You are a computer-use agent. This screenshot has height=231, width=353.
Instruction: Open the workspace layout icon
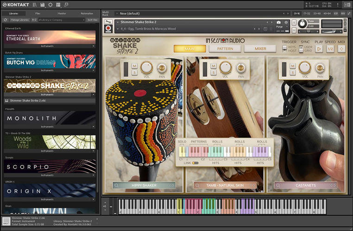point(58,5)
